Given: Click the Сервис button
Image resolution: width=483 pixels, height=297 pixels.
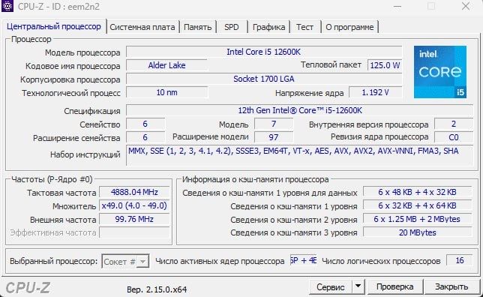Looking at the screenshot, I should tap(330, 286).
